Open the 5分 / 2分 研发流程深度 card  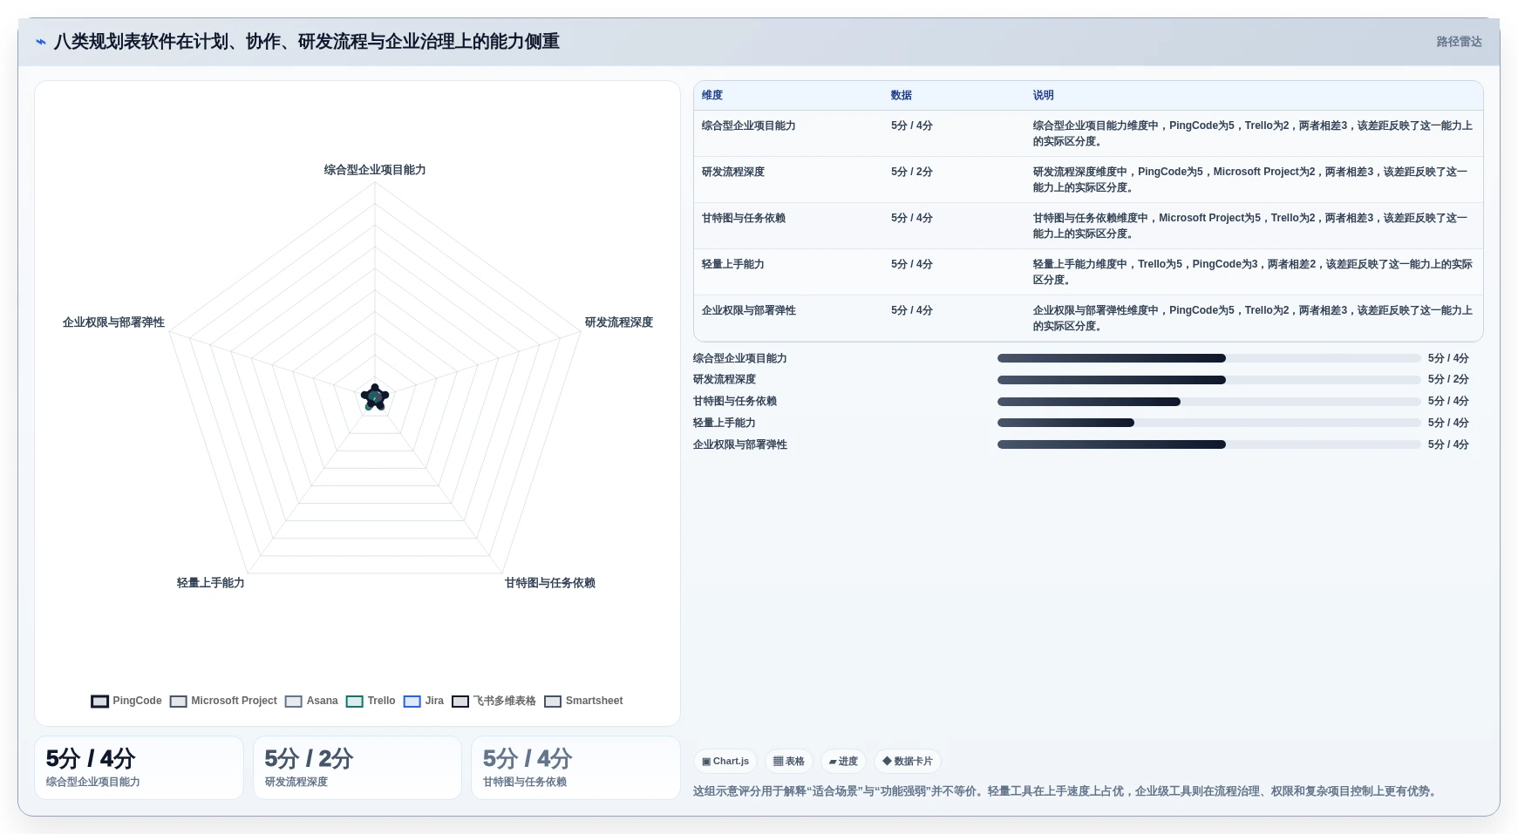(x=357, y=768)
